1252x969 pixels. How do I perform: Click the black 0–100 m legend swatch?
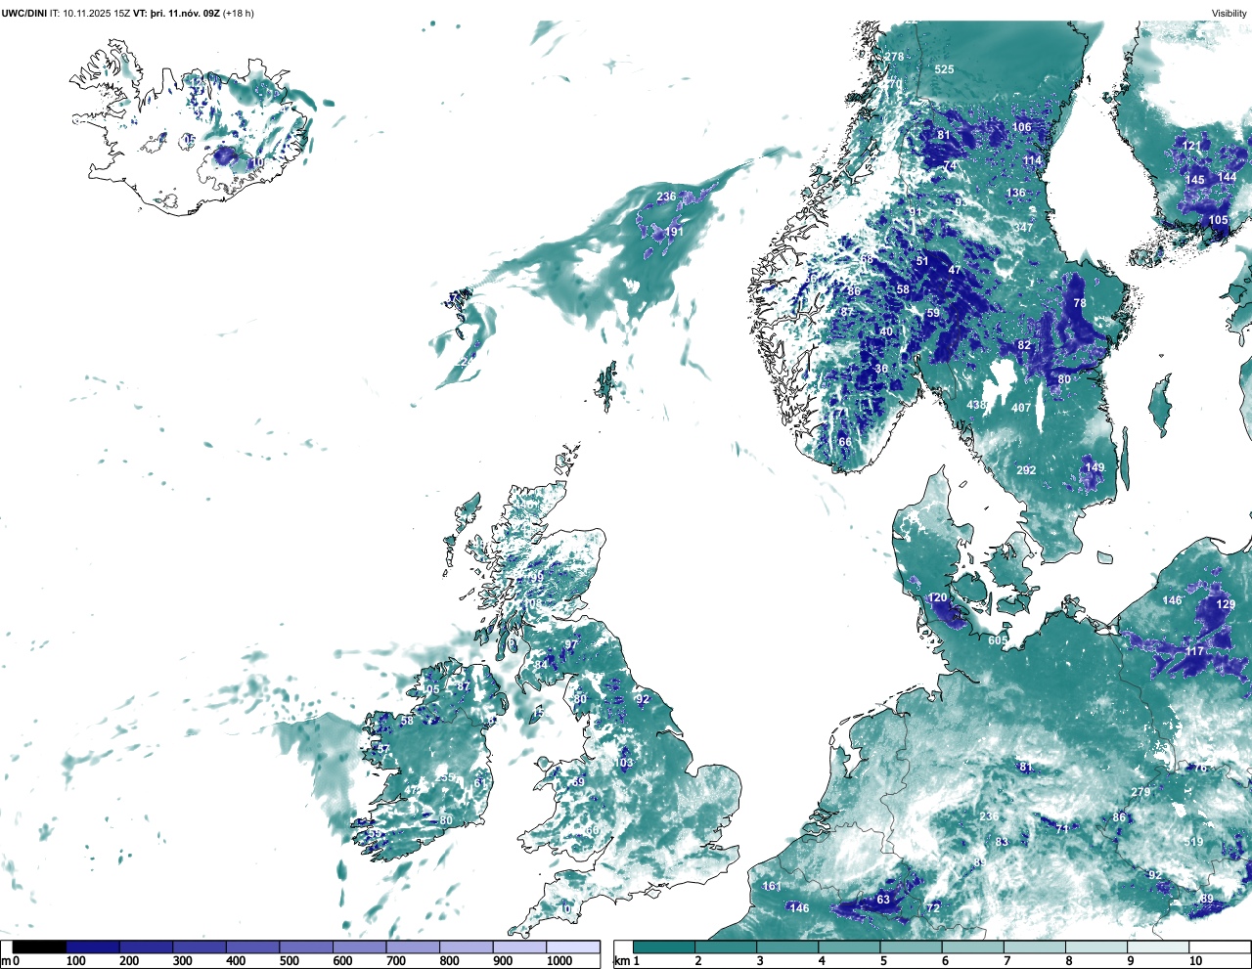click(40, 947)
